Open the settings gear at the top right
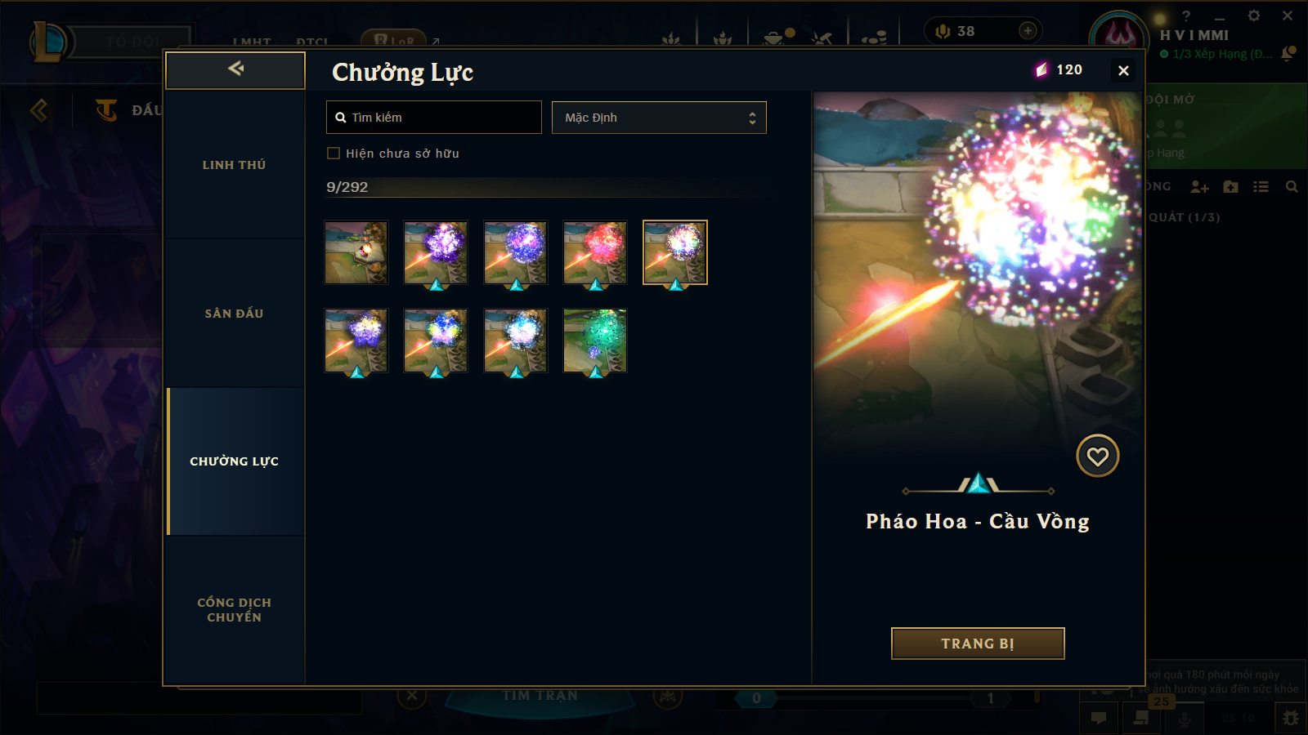 pos(1254,16)
